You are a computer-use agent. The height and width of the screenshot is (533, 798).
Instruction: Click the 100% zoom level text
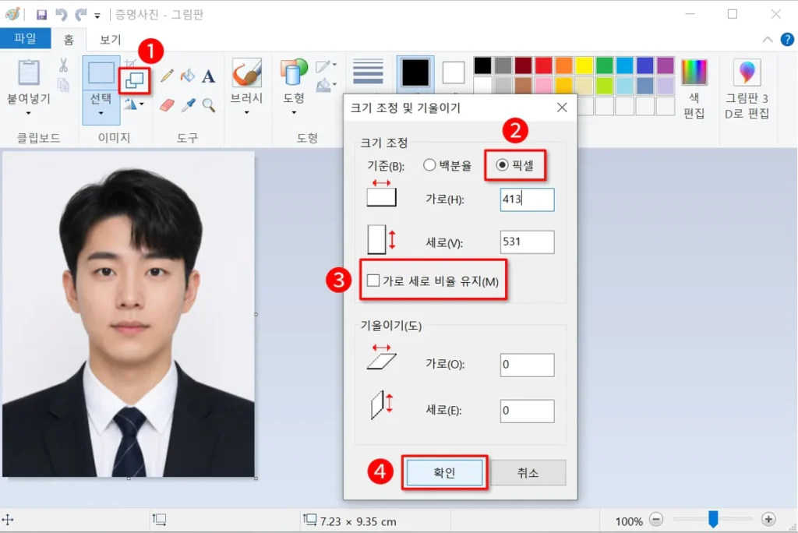tap(629, 521)
